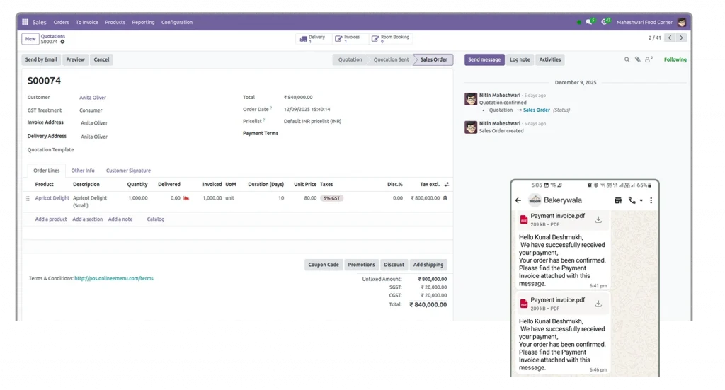The width and height of the screenshot is (725, 390).
Task: Open the apps grid menu icon
Action: [x=25, y=22]
